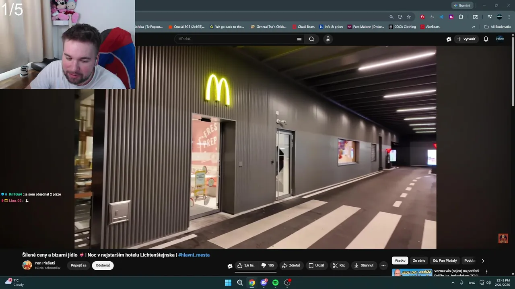Open the three-dot more actions menu
Viewport: 515px width, 289px height.
(x=383, y=265)
